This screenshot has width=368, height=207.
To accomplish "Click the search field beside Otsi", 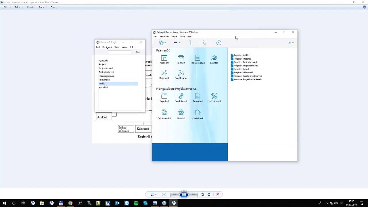I will [120, 52].
